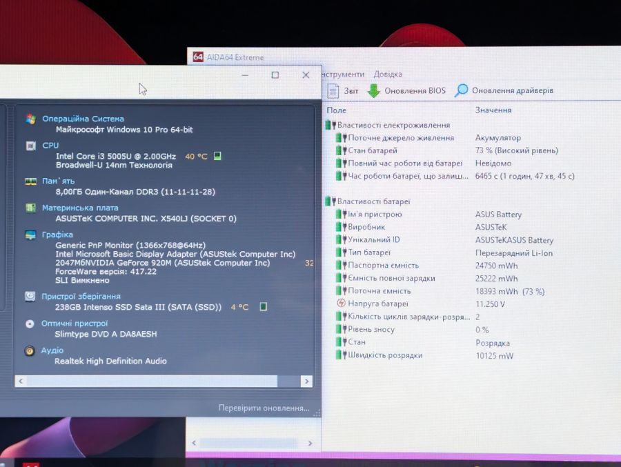
Task: Click battery icon beside Паспортна ємність row
Action: [x=342, y=265]
